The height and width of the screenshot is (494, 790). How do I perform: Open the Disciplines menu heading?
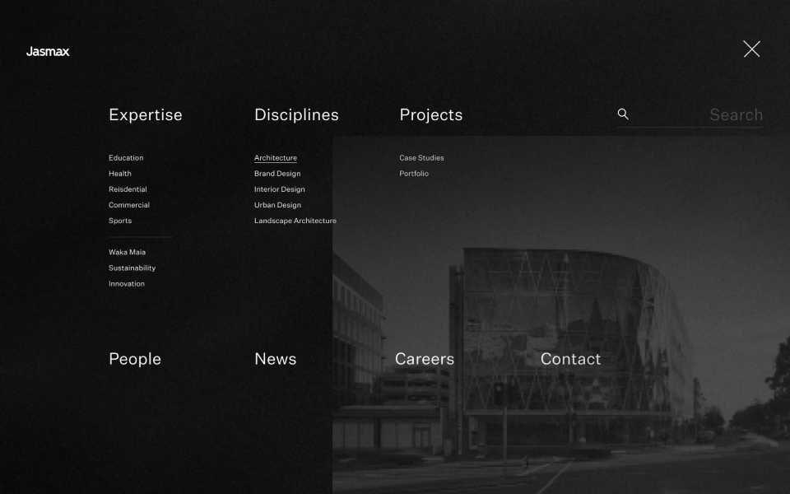(x=296, y=115)
